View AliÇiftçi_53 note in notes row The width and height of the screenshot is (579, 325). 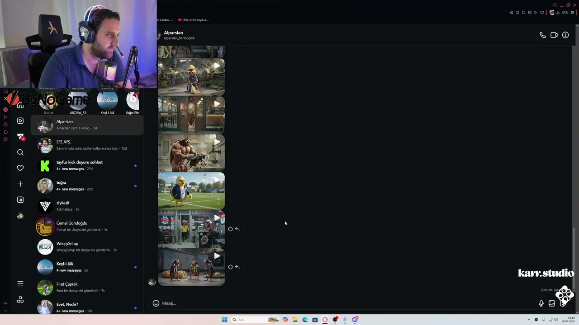click(x=78, y=103)
